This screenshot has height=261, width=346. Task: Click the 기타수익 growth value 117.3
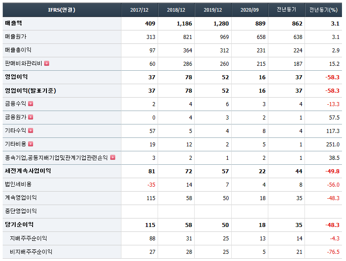(333, 131)
